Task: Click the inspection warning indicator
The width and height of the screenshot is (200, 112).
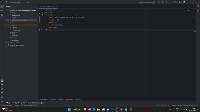Action: pos(189,10)
